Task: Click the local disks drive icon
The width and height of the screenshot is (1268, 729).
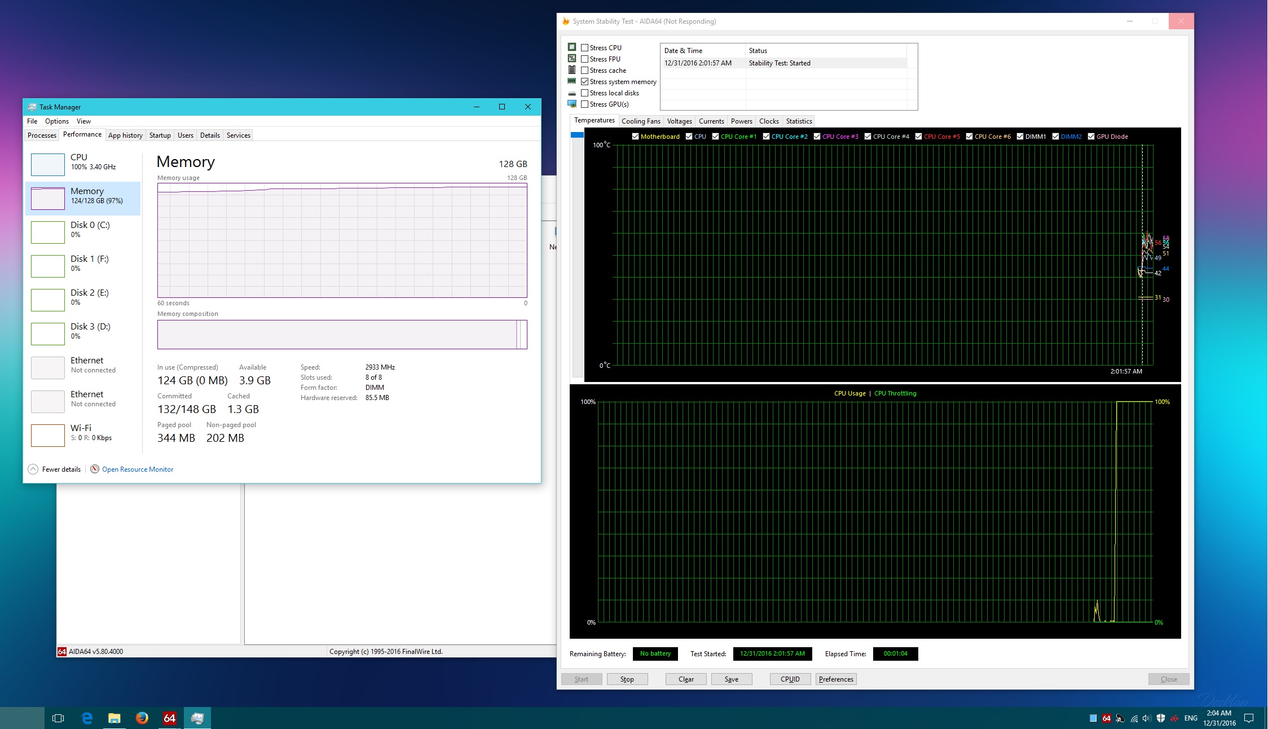Action: coord(572,93)
